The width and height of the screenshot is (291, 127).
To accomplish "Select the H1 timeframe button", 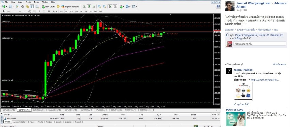I will click(81, 11).
